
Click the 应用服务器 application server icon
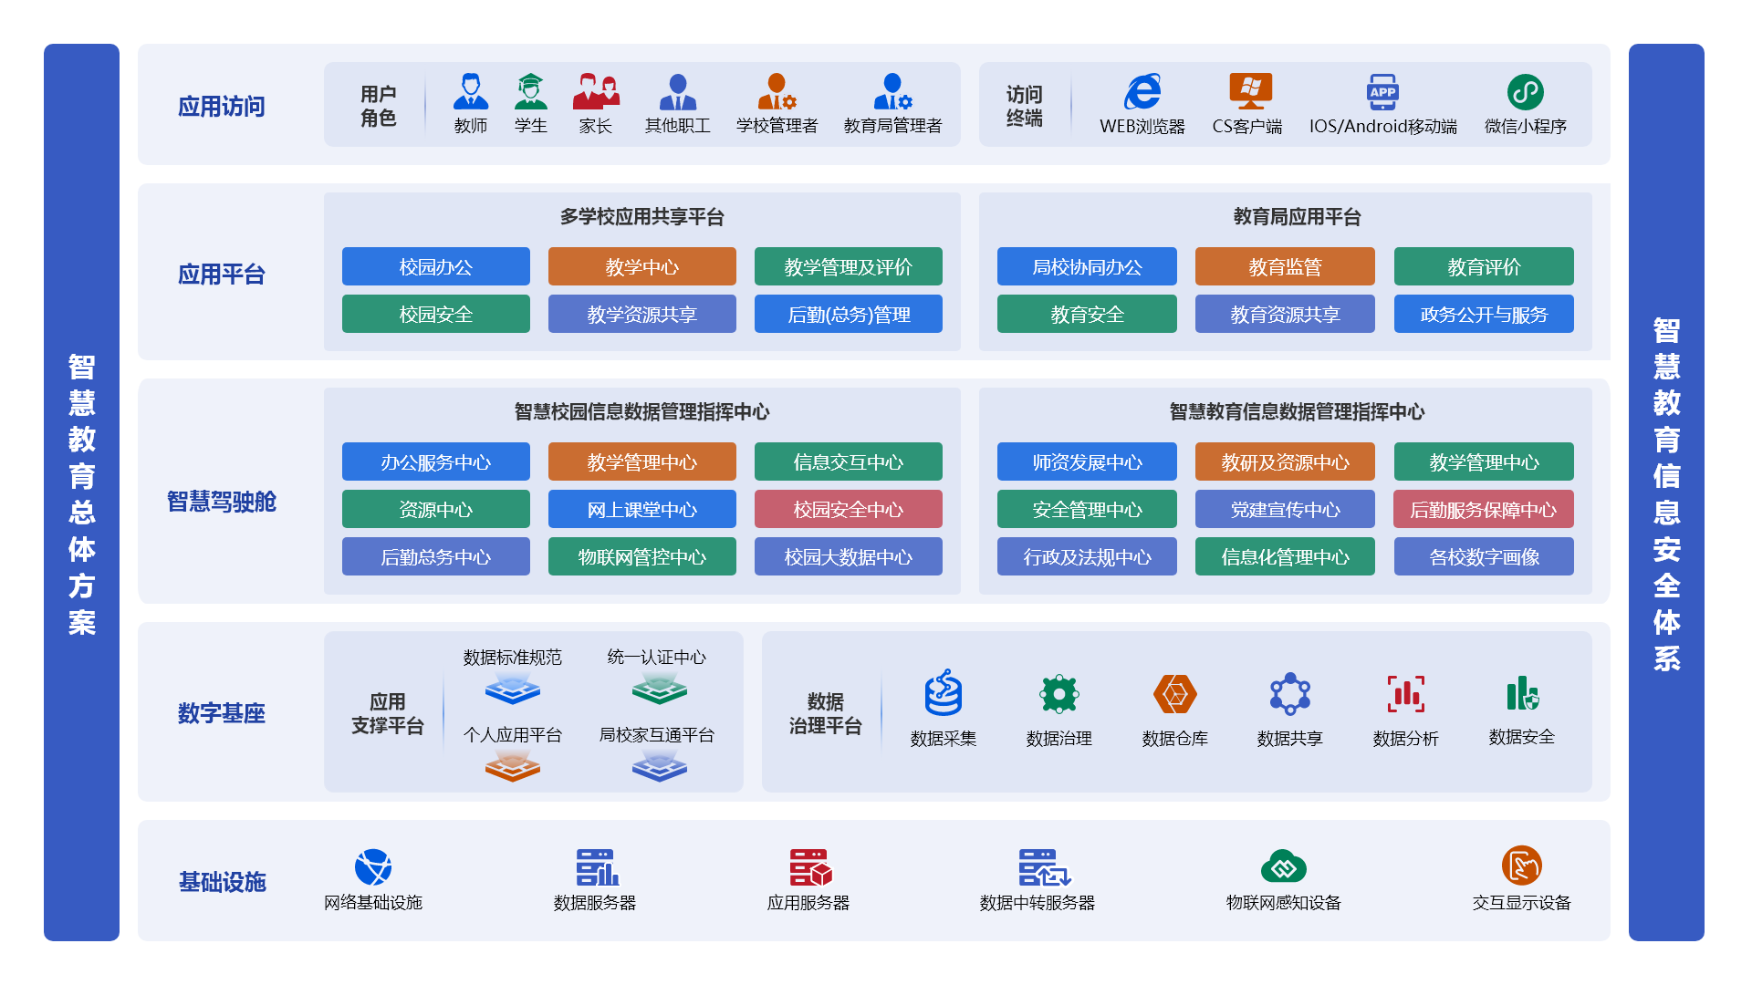(x=809, y=867)
